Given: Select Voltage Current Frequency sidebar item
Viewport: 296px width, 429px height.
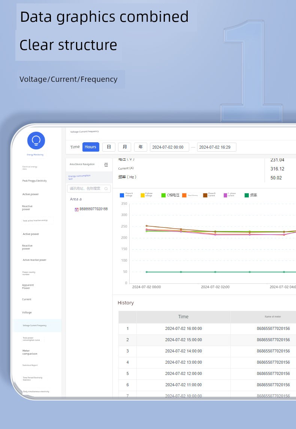Looking at the screenshot, I should point(38,325).
